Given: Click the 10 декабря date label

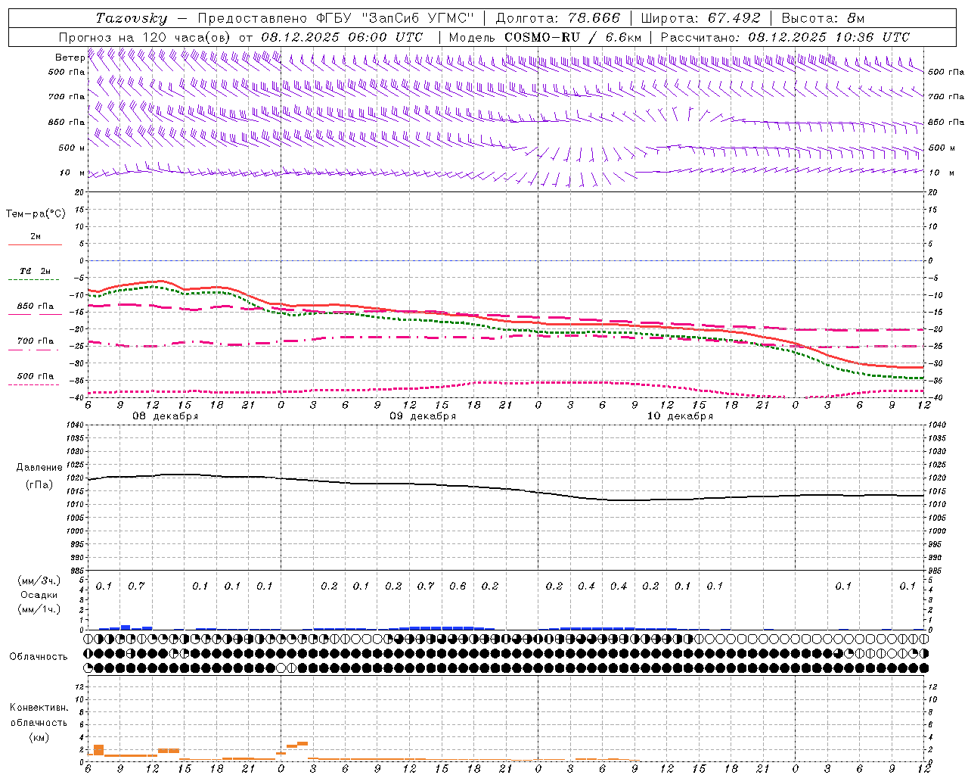Looking at the screenshot, I should 680,416.
